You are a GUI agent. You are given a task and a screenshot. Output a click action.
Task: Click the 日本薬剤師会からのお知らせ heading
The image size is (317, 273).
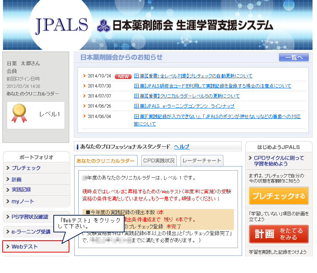pyautogui.click(x=121, y=57)
